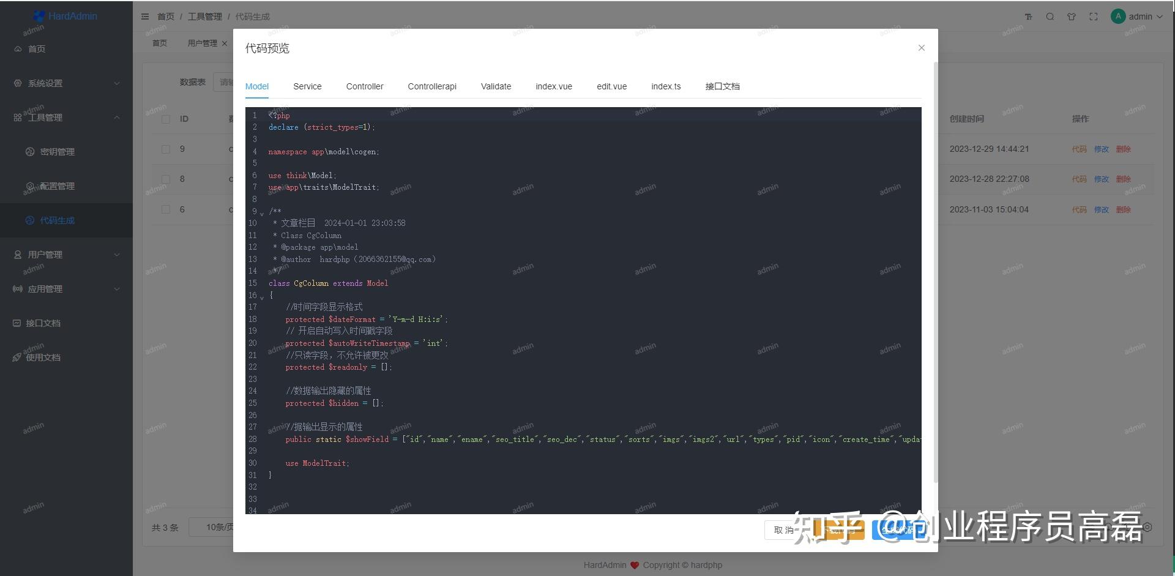Expand the 用户管理 sidebar menu
Screen dimensions: 1175x576
point(46,254)
